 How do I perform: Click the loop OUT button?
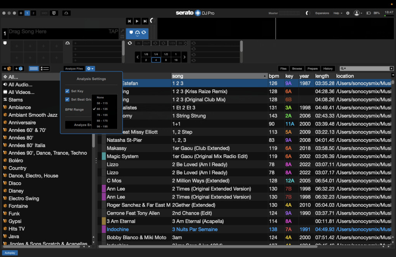tap(146, 43)
